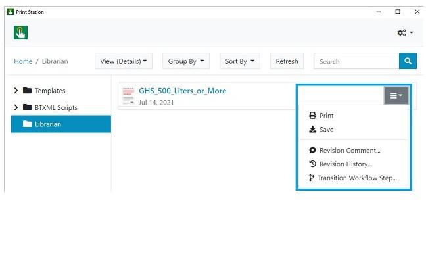
Task: Open the View (Details) dropdown
Action: click(x=124, y=61)
